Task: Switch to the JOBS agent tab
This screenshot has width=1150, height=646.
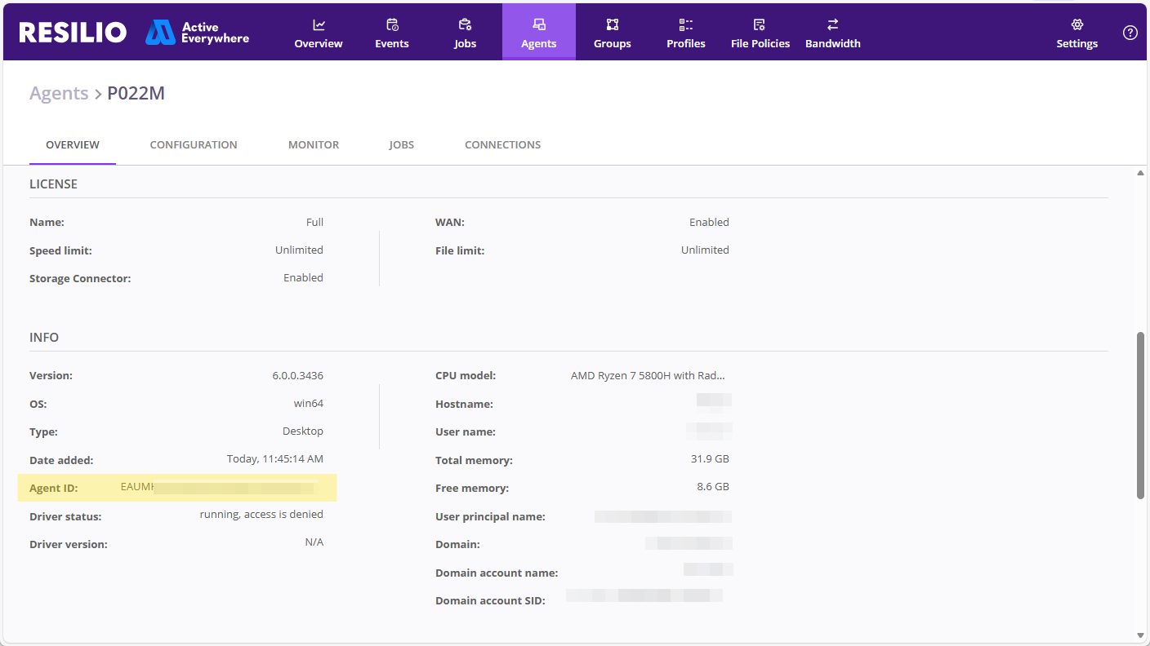Action: (x=402, y=144)
